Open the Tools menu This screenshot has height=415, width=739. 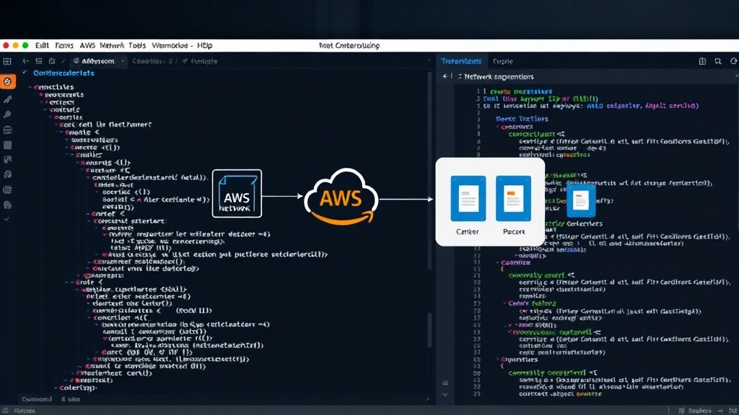(x=137, y=45)
